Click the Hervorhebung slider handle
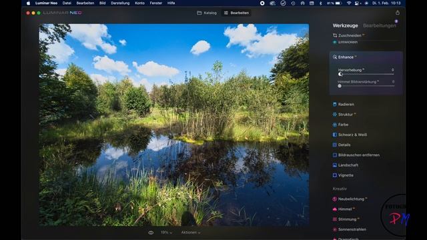The height and width of the screenshot is (240, 427). (340, 74)
